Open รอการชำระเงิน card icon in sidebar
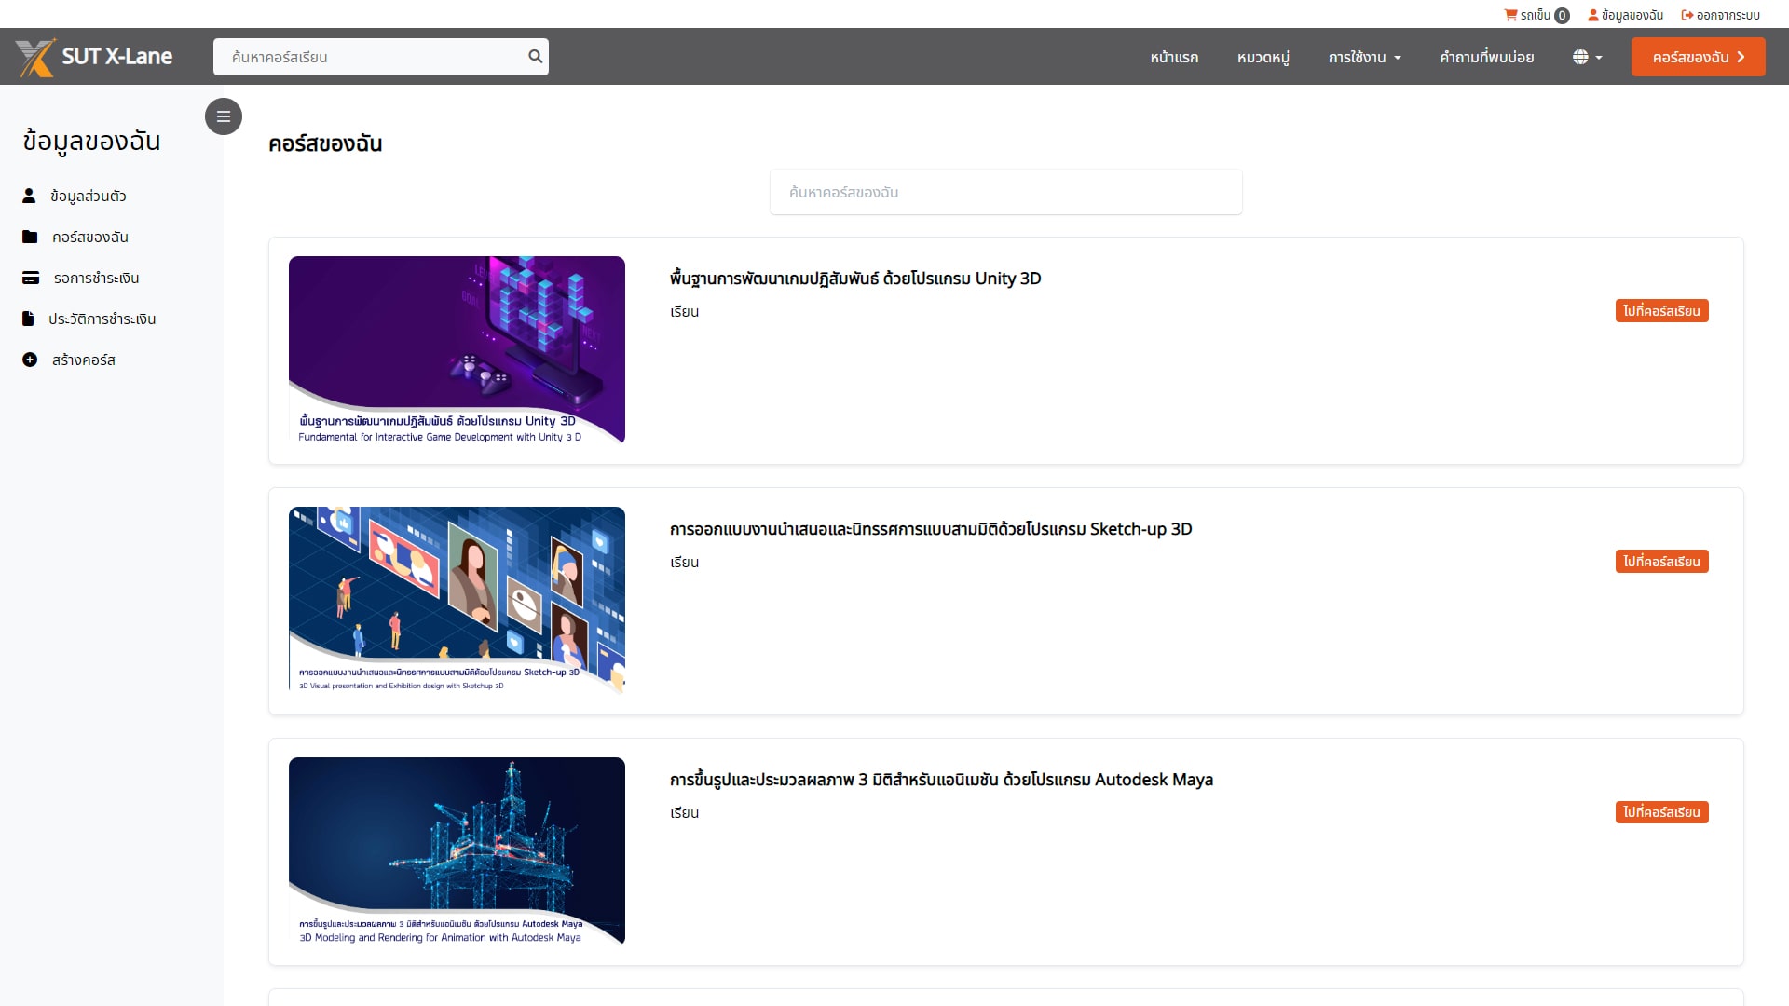1789x1006 pixels. [31, 278]
